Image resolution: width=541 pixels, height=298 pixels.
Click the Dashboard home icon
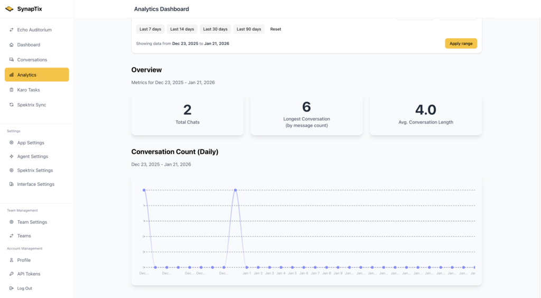click(x=12, y=45)
